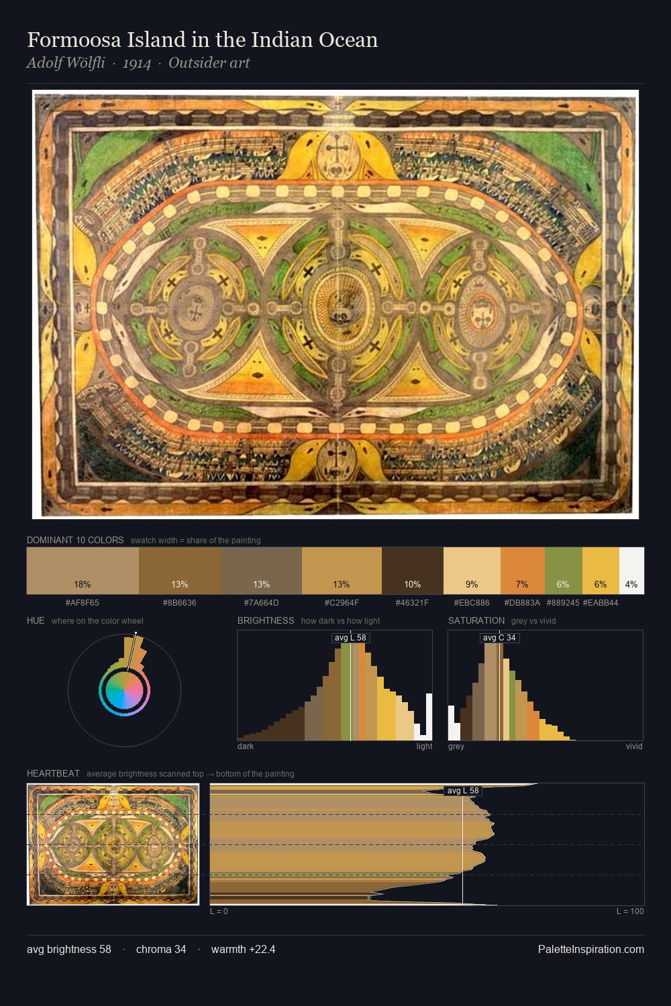Click the 'where on the color wheel' caption
This screenshot has height=1006, width=671.
tap(97, 621)
